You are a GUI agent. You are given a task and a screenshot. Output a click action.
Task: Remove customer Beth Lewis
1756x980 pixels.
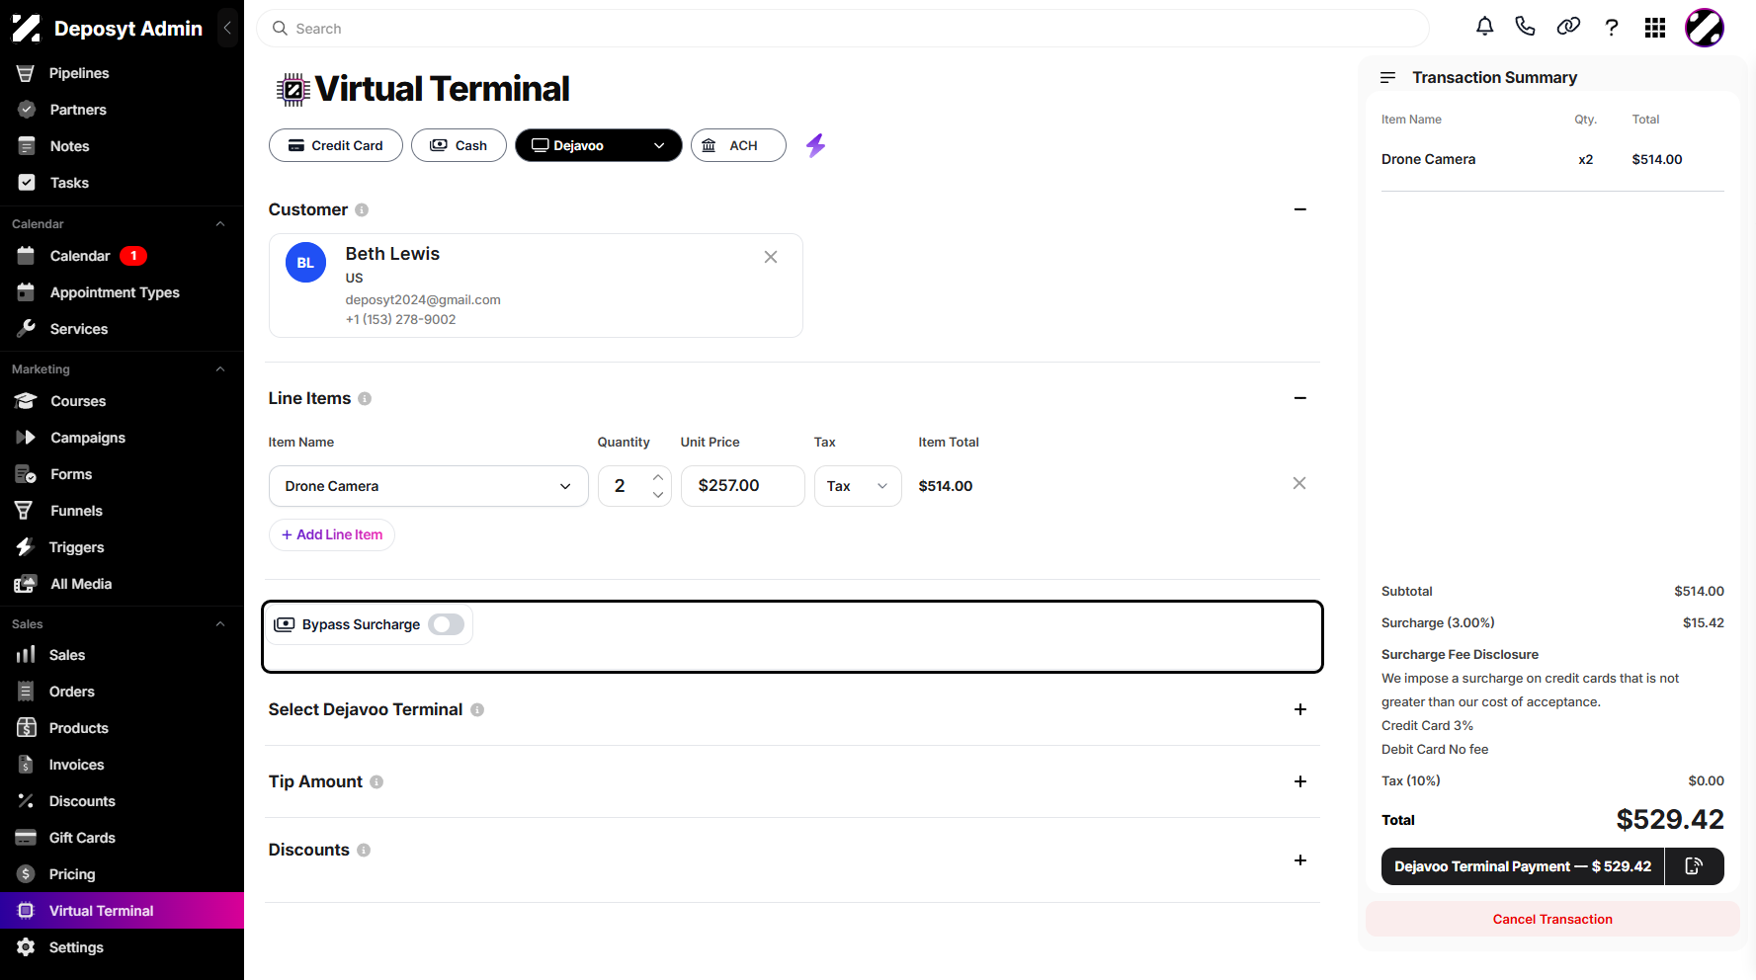[771, 257]
